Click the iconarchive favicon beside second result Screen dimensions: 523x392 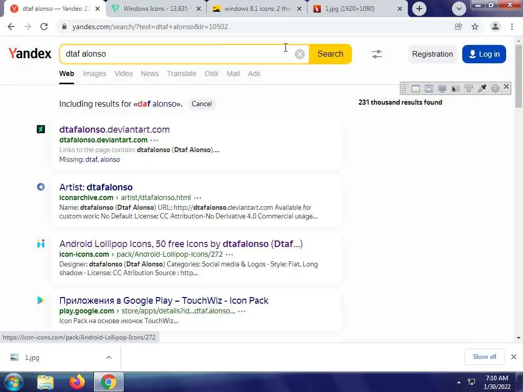41,187
